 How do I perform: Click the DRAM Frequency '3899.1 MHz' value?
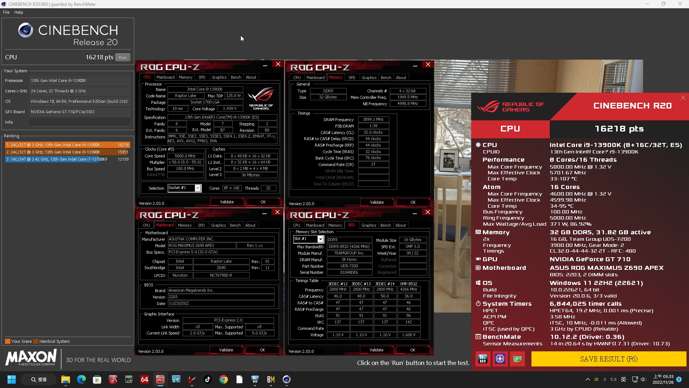[373, 119]
